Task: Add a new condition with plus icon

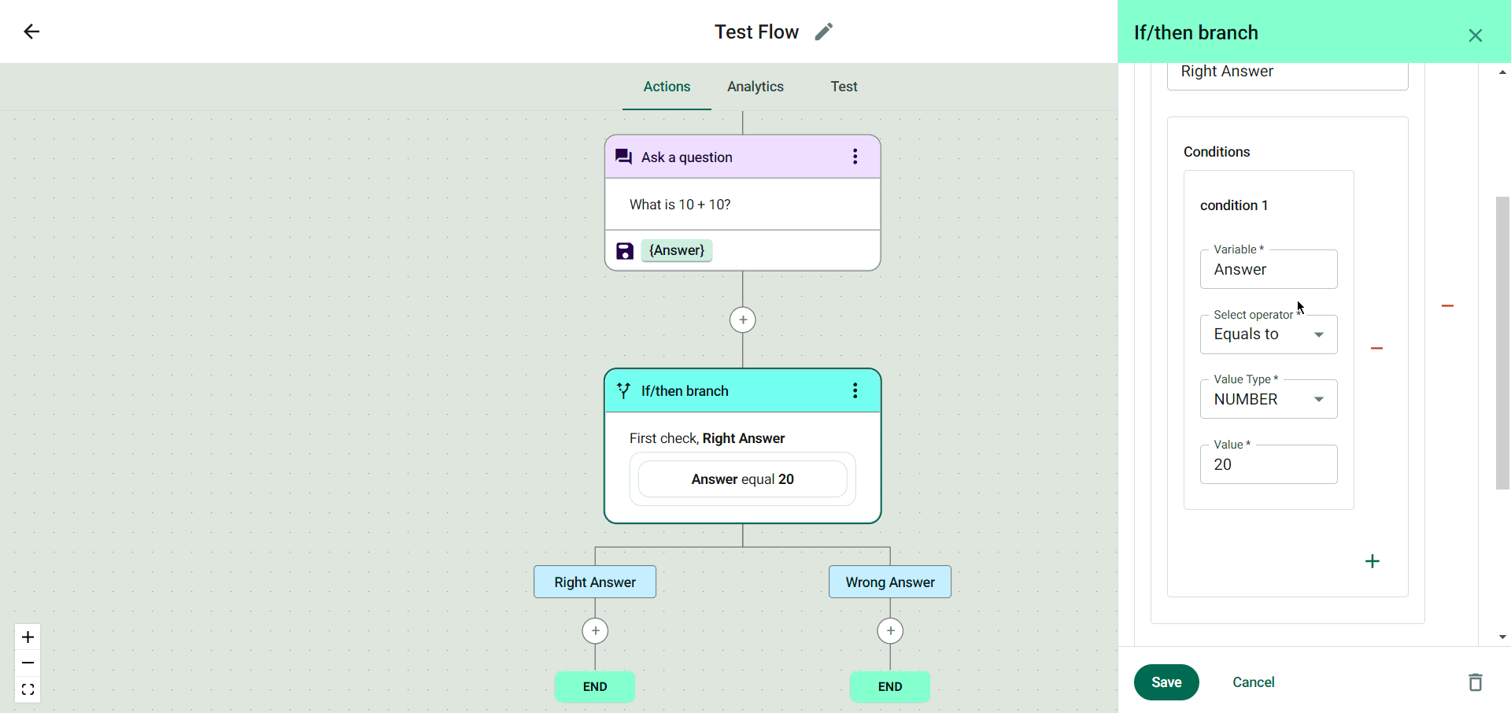Action: 1372,561
